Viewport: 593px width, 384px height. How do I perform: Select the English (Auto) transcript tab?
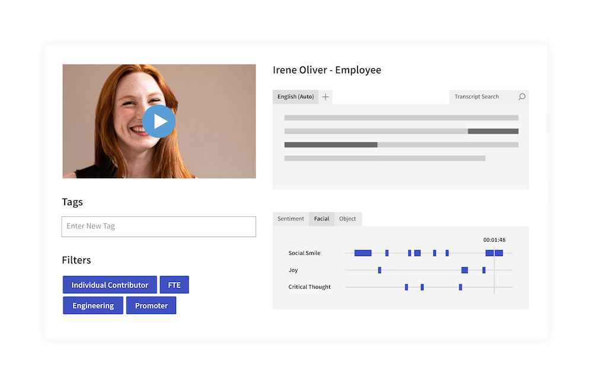pos(295,97)
